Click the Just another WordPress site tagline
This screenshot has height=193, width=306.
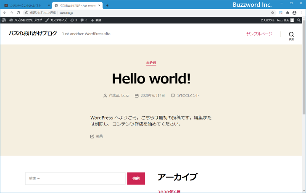pyautogui.click(x=86, y=34)
